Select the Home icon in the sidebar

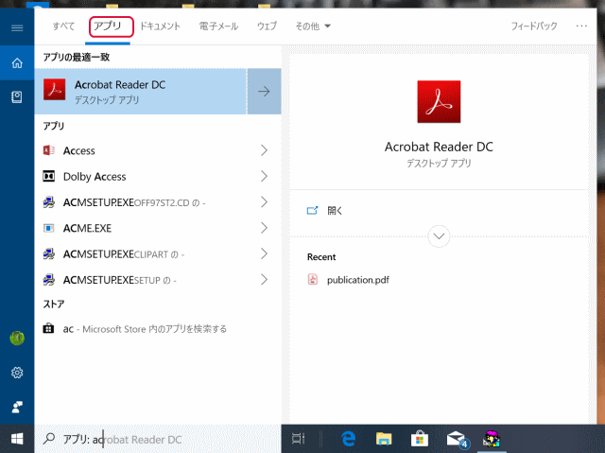point(17,62)
